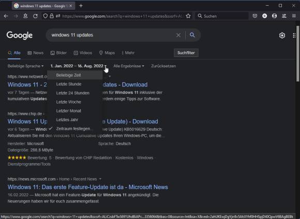Click the Firefox home icon

(25, 16)
